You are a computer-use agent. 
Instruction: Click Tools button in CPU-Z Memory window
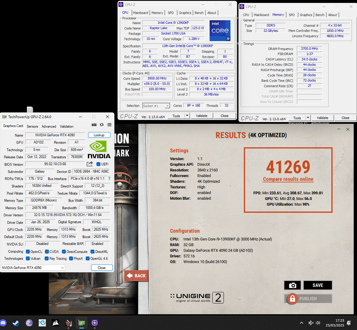tap(297, 118)
